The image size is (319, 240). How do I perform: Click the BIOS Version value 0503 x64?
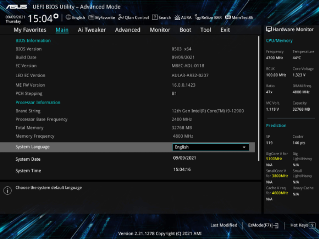[181, 49]
